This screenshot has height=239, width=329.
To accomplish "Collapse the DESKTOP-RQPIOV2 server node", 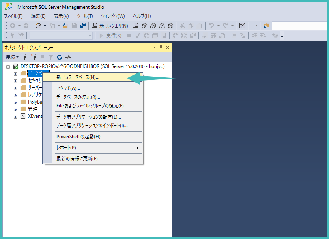I will [8, 67].
